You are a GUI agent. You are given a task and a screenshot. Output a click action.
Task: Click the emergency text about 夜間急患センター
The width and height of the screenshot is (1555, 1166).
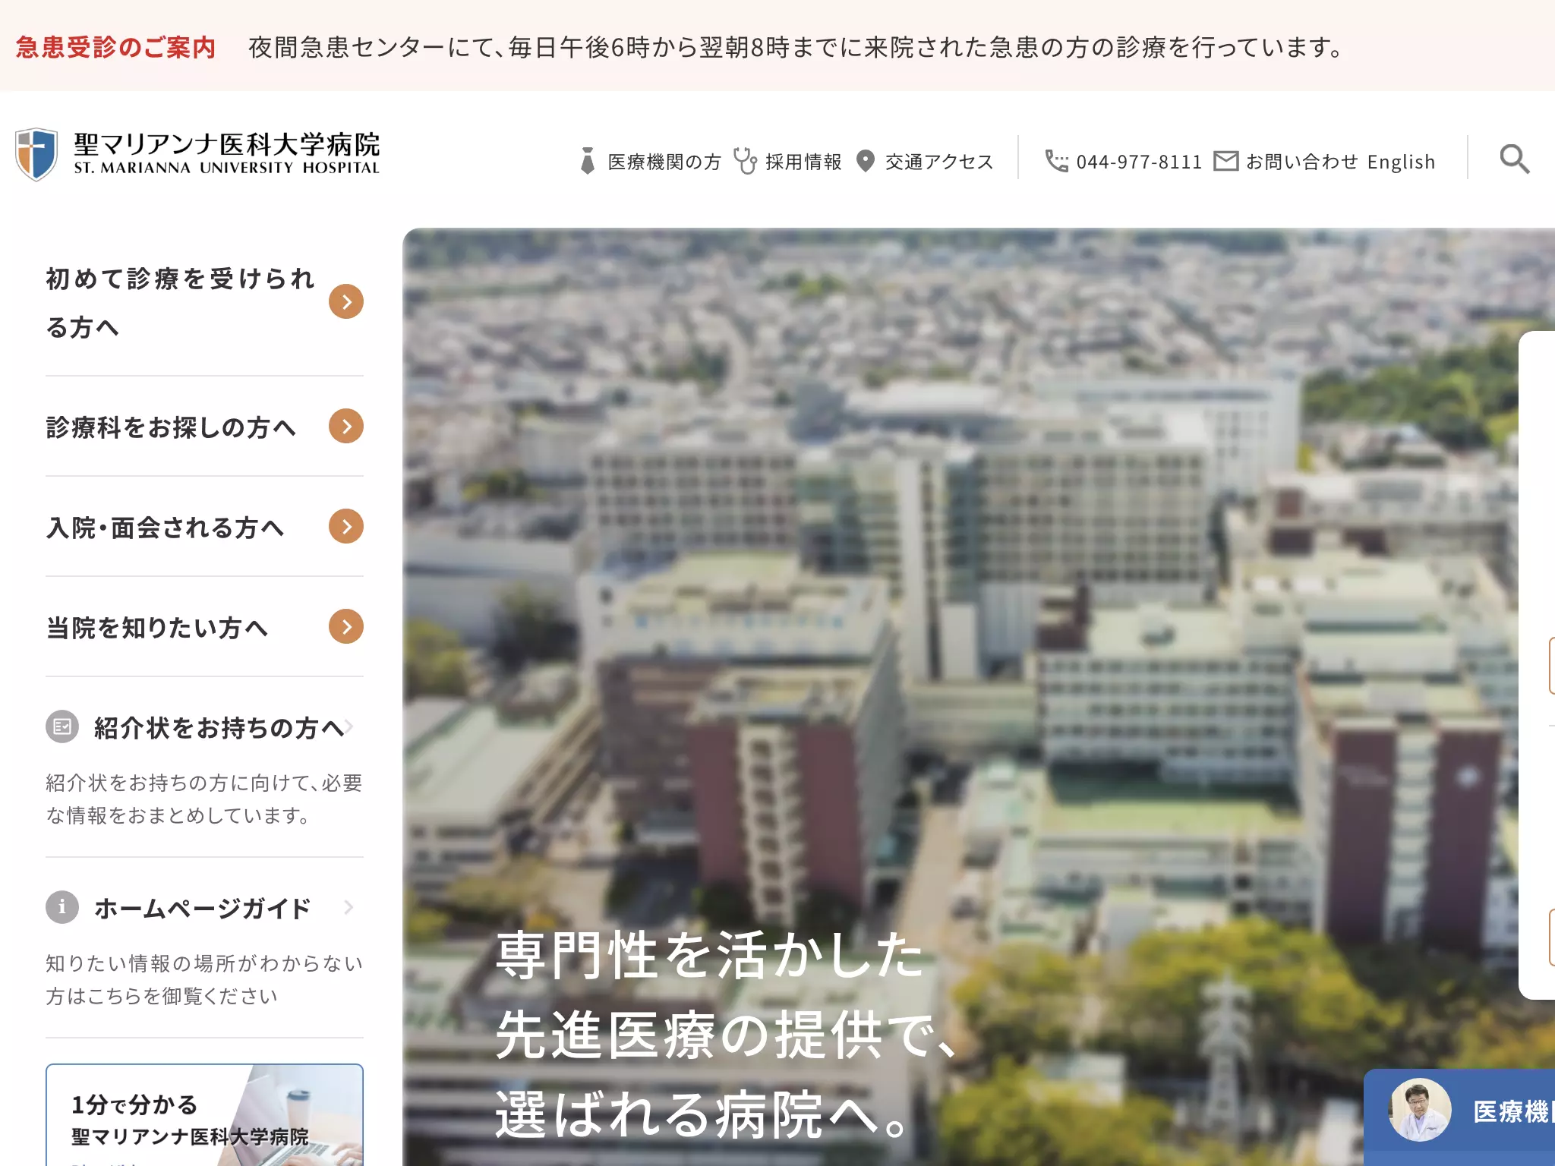(797, 47)
